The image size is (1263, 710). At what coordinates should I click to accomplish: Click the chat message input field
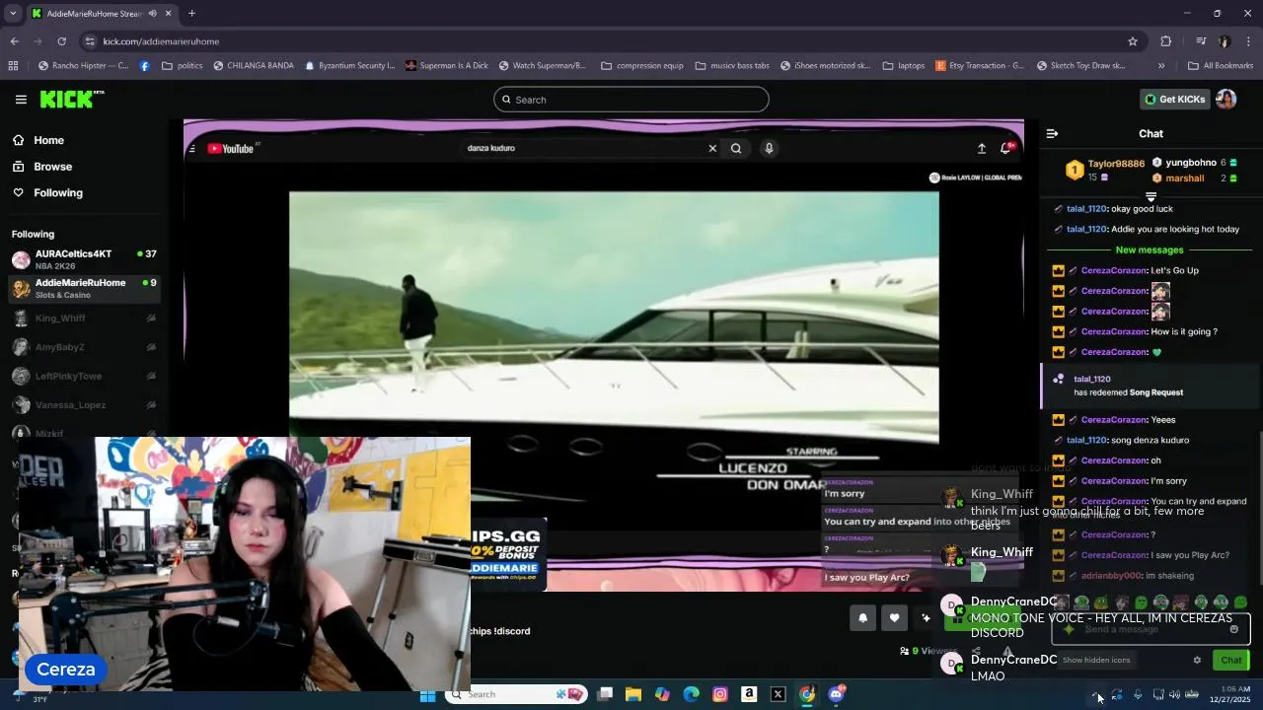coord(1150,629)
